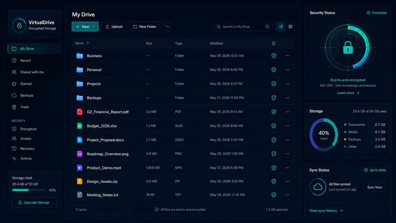Image resolution: width=396 pixels, height=223 pixels.
Task: Click the Search in My Drive field
Action: click(243, 26)
